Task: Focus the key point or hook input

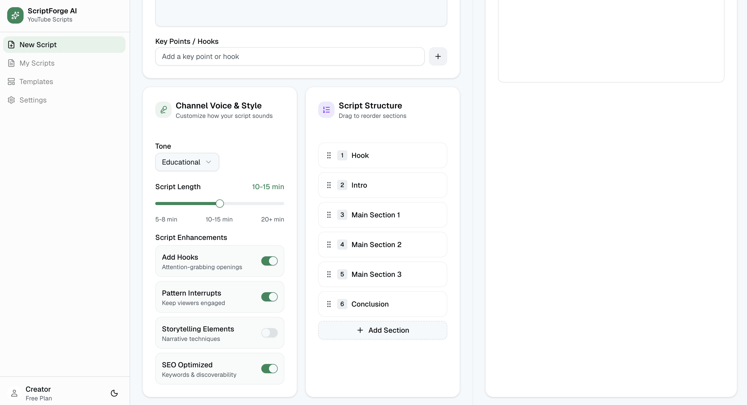Action: coord(290,56)
